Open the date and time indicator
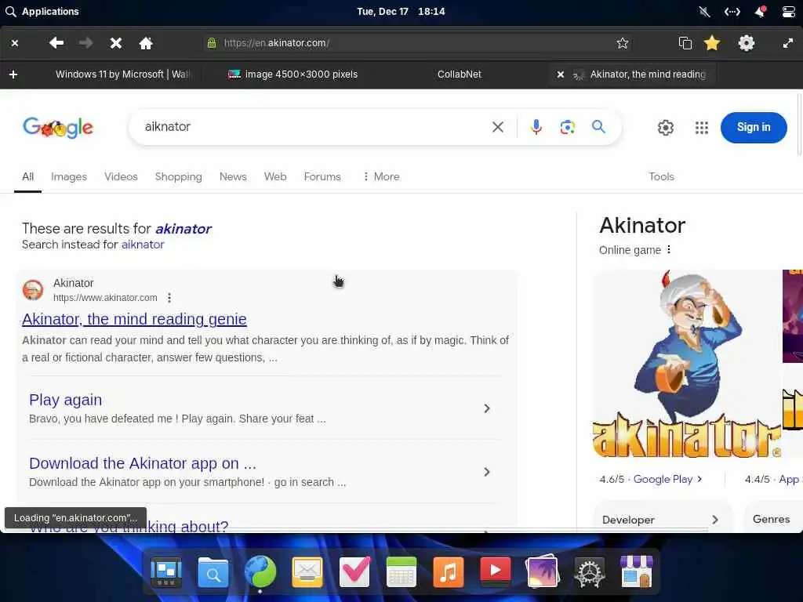This screenshot has height=602, width=803. pyautogui.click(x=401, y=11)
